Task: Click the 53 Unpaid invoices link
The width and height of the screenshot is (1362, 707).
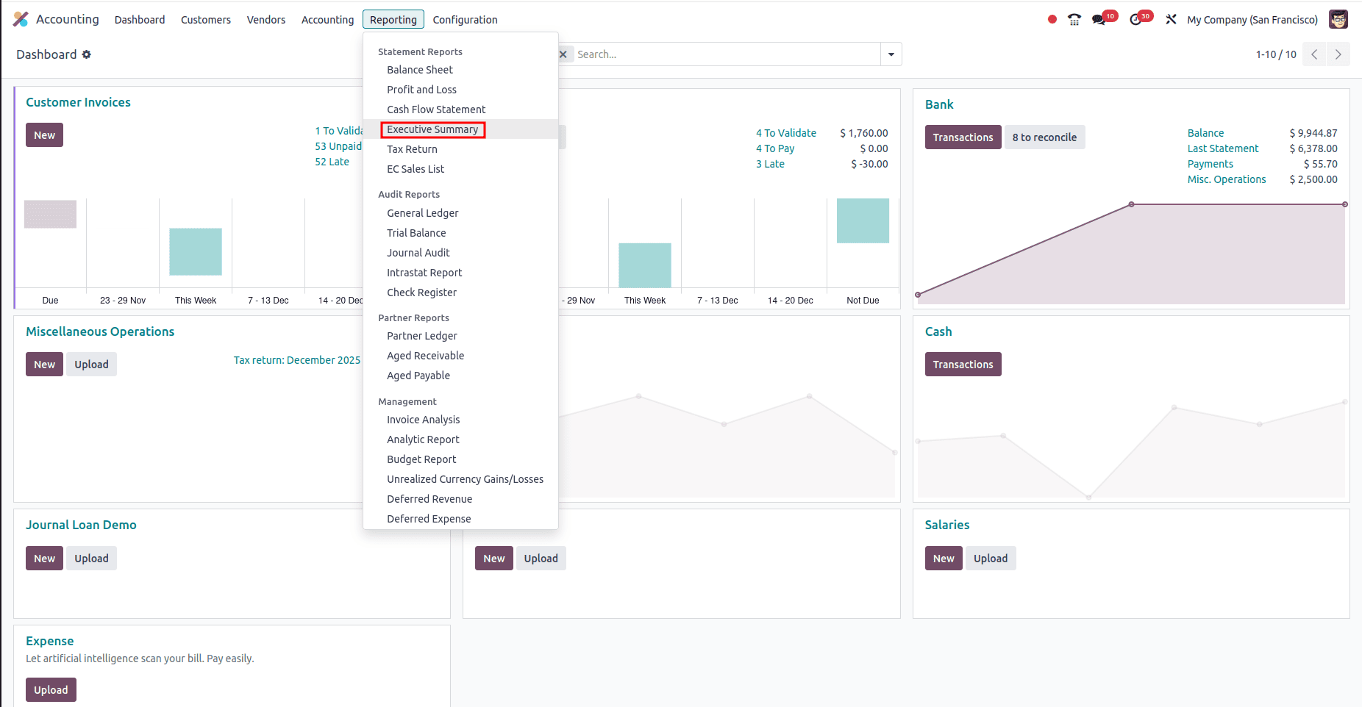Action: 338,146
